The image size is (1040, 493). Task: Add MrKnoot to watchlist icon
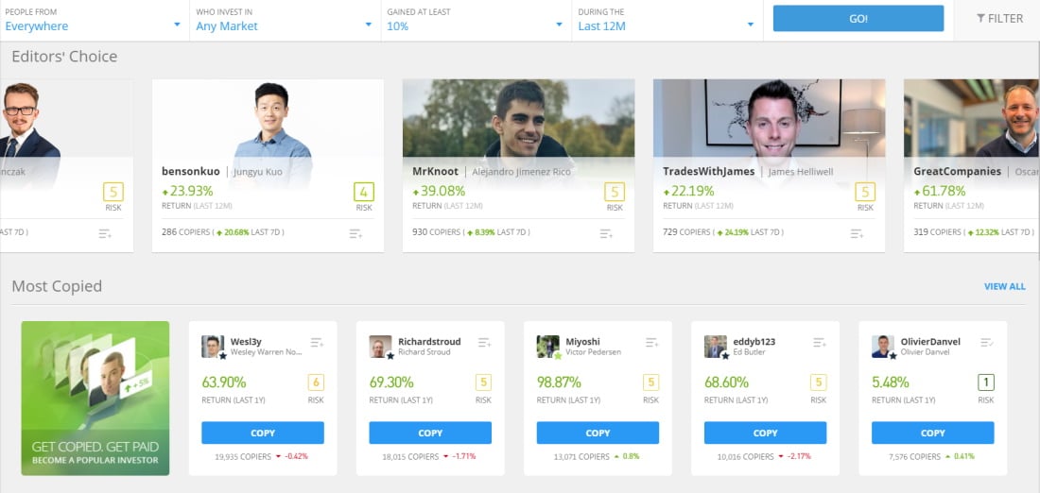(x=606, y=233)
